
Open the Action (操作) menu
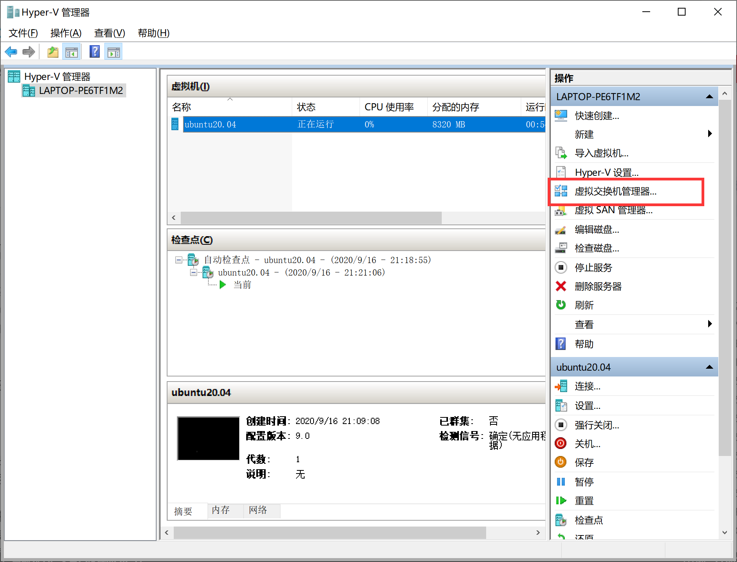tap(66, 33)
